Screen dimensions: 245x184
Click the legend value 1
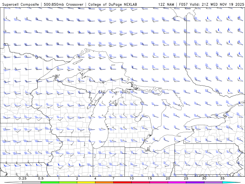[59, 178]
